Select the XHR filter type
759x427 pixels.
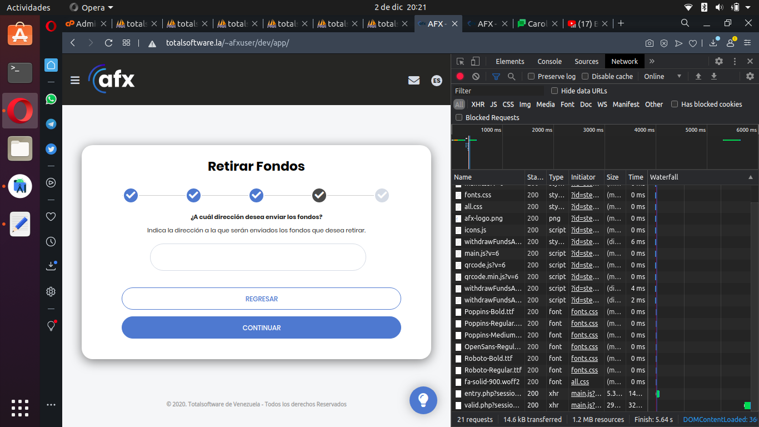[x=477, y=104]
